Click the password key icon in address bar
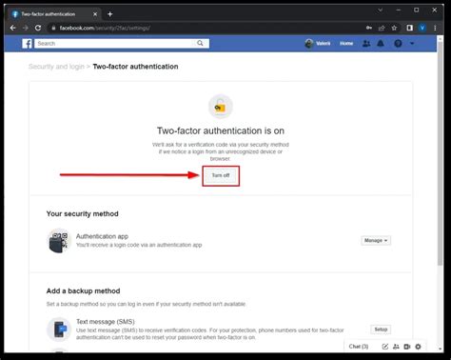 click(x=369, y=28)
